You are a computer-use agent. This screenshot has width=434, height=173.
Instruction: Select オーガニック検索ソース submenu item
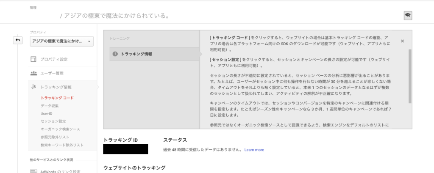(60, 129)
